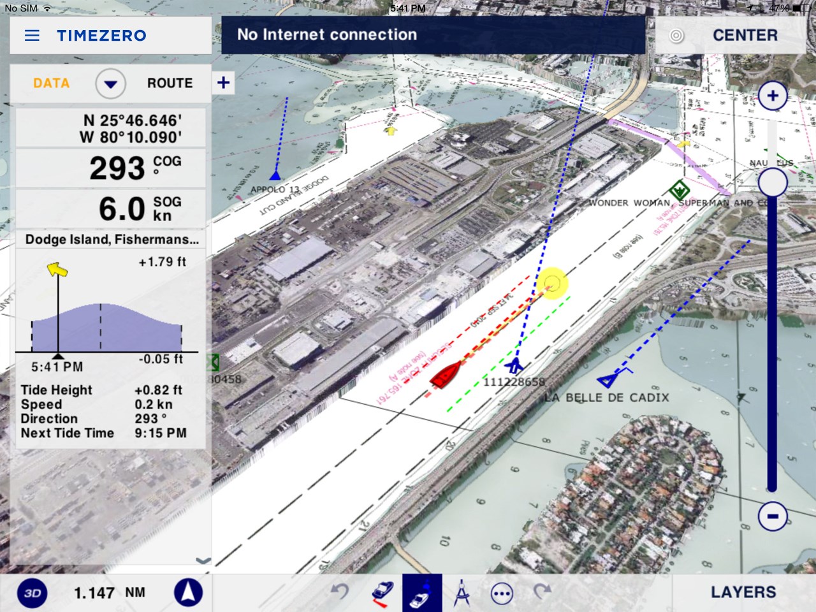This screenshot has width=816, height=612.
Task: Open the dropdown arrow between DATA and ROUTE
Action: [111, 84]
